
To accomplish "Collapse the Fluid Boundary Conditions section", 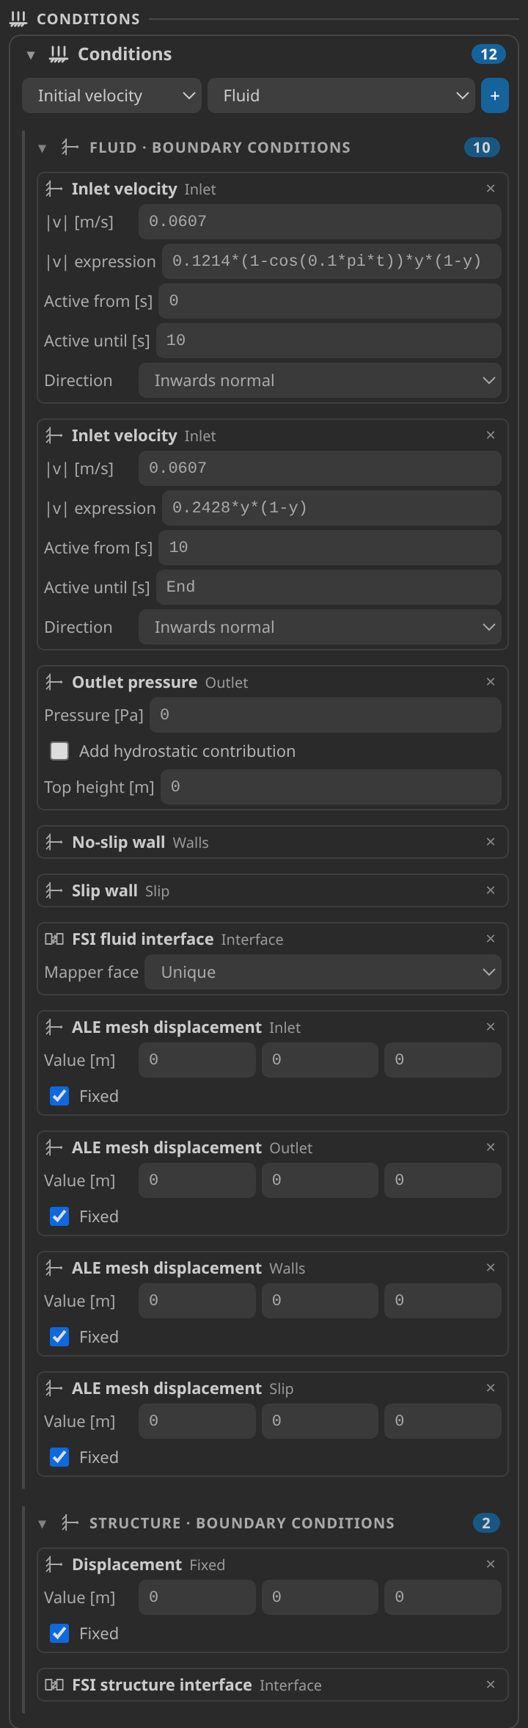I will pos(43,148).
